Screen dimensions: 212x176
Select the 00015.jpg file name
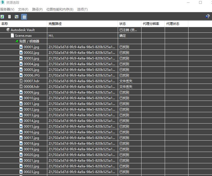point(31,127)
